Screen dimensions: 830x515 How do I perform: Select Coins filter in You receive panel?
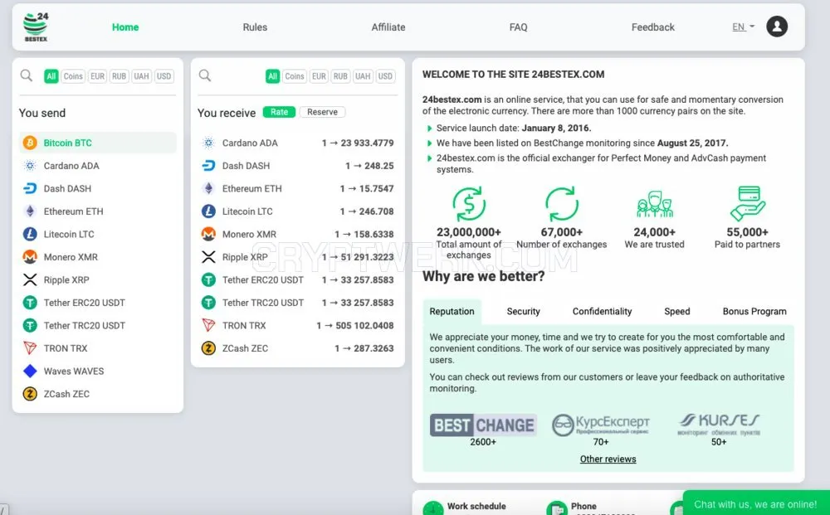click(295, 76)
